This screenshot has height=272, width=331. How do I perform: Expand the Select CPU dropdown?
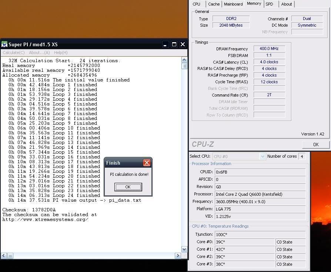tap(263, 157)
